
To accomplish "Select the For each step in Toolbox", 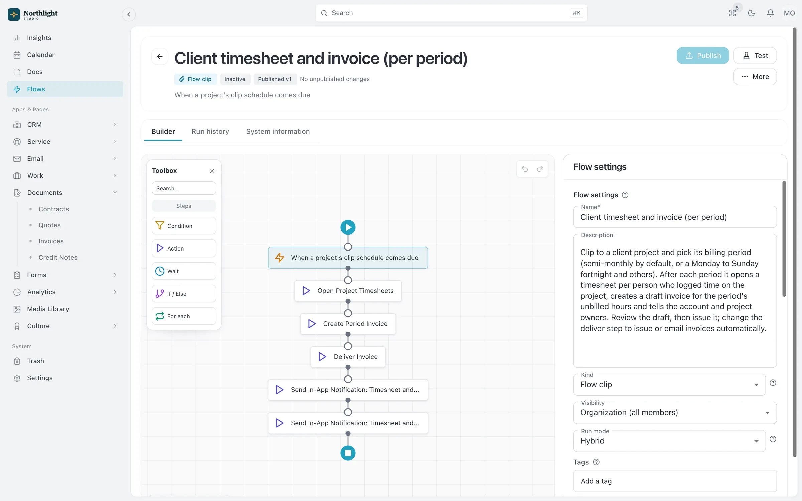I will click(184, 316).
